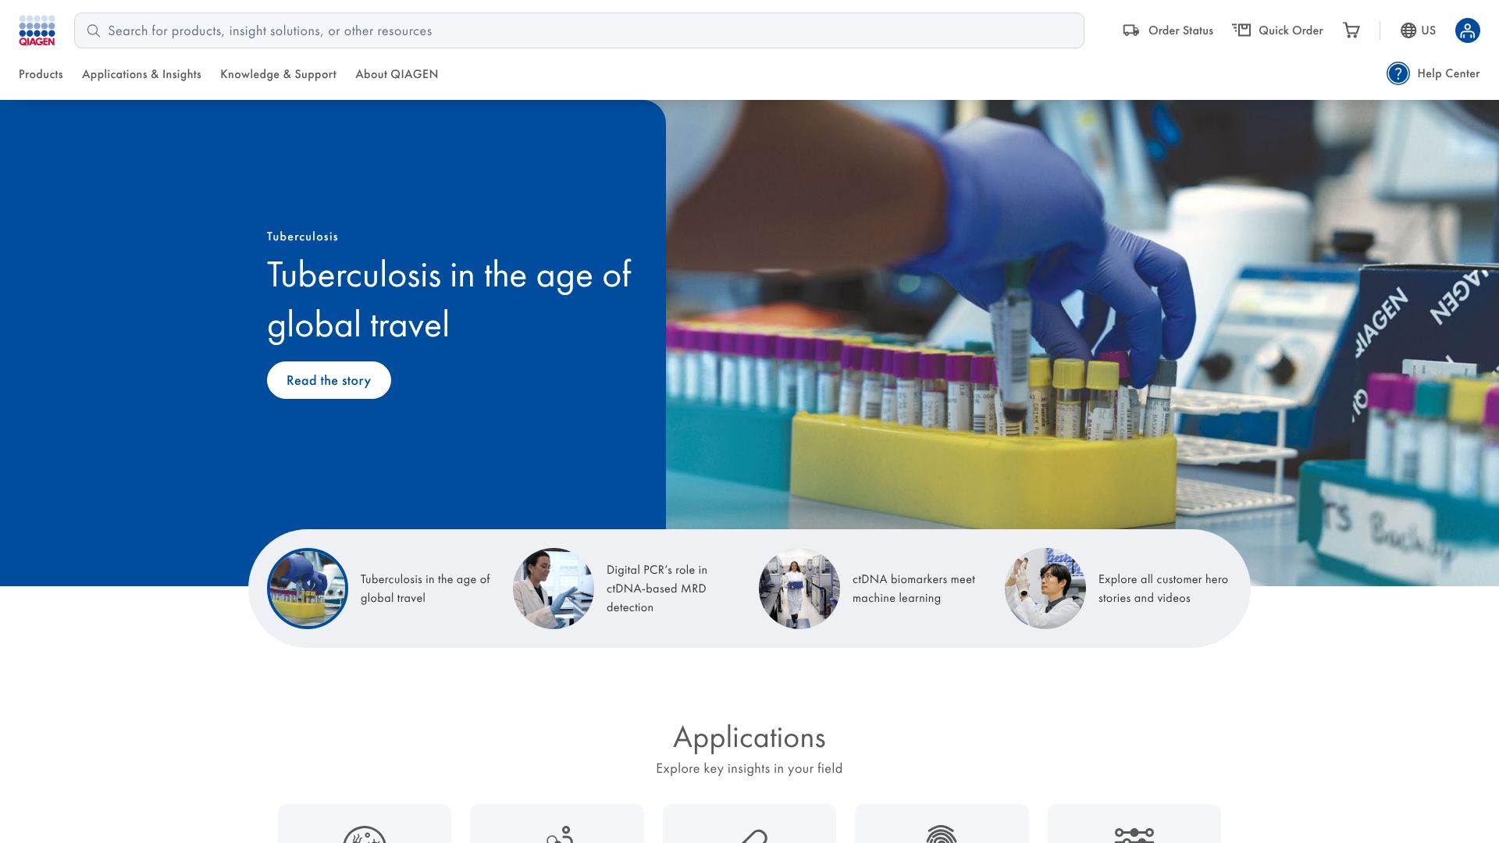1499x843 pixels.
Task: Expand the Knowledge & Support menu
Action: [x=278, y=74]
